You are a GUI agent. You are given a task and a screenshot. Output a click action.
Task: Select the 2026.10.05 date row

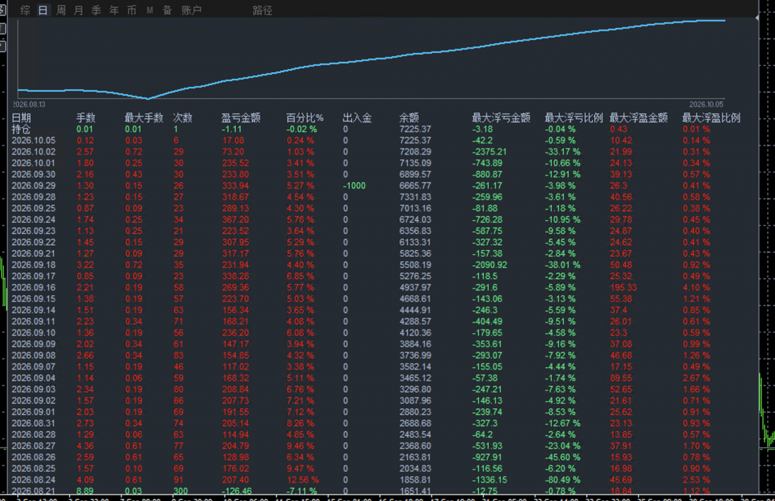(34, 141)
